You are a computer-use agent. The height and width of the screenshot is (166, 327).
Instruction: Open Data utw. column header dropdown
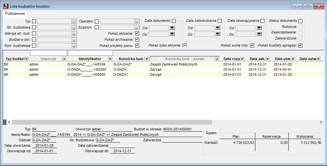pos(293,59)
